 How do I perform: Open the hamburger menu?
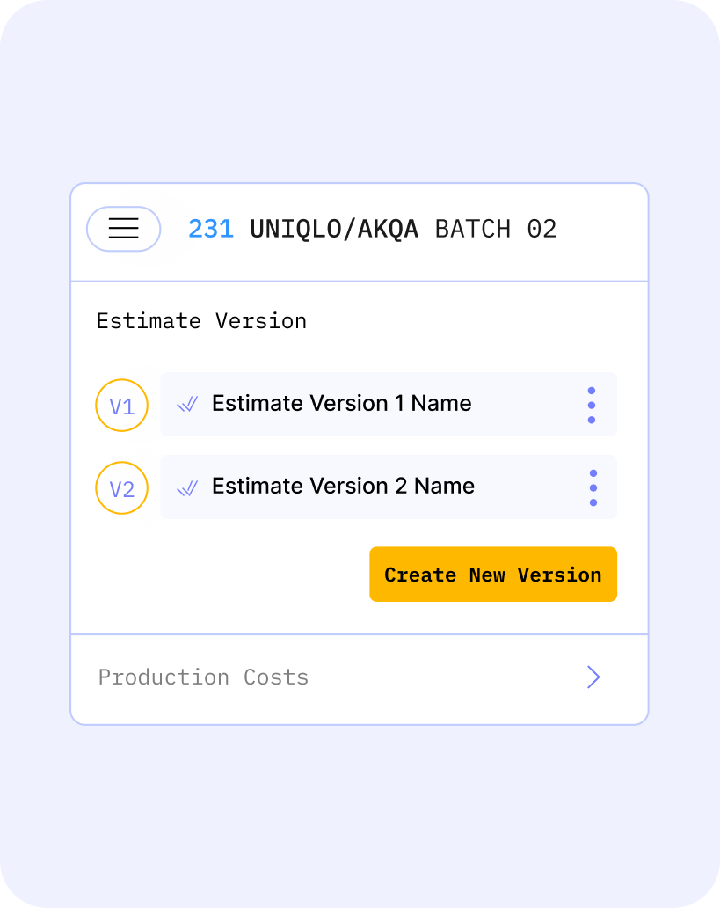123,229
